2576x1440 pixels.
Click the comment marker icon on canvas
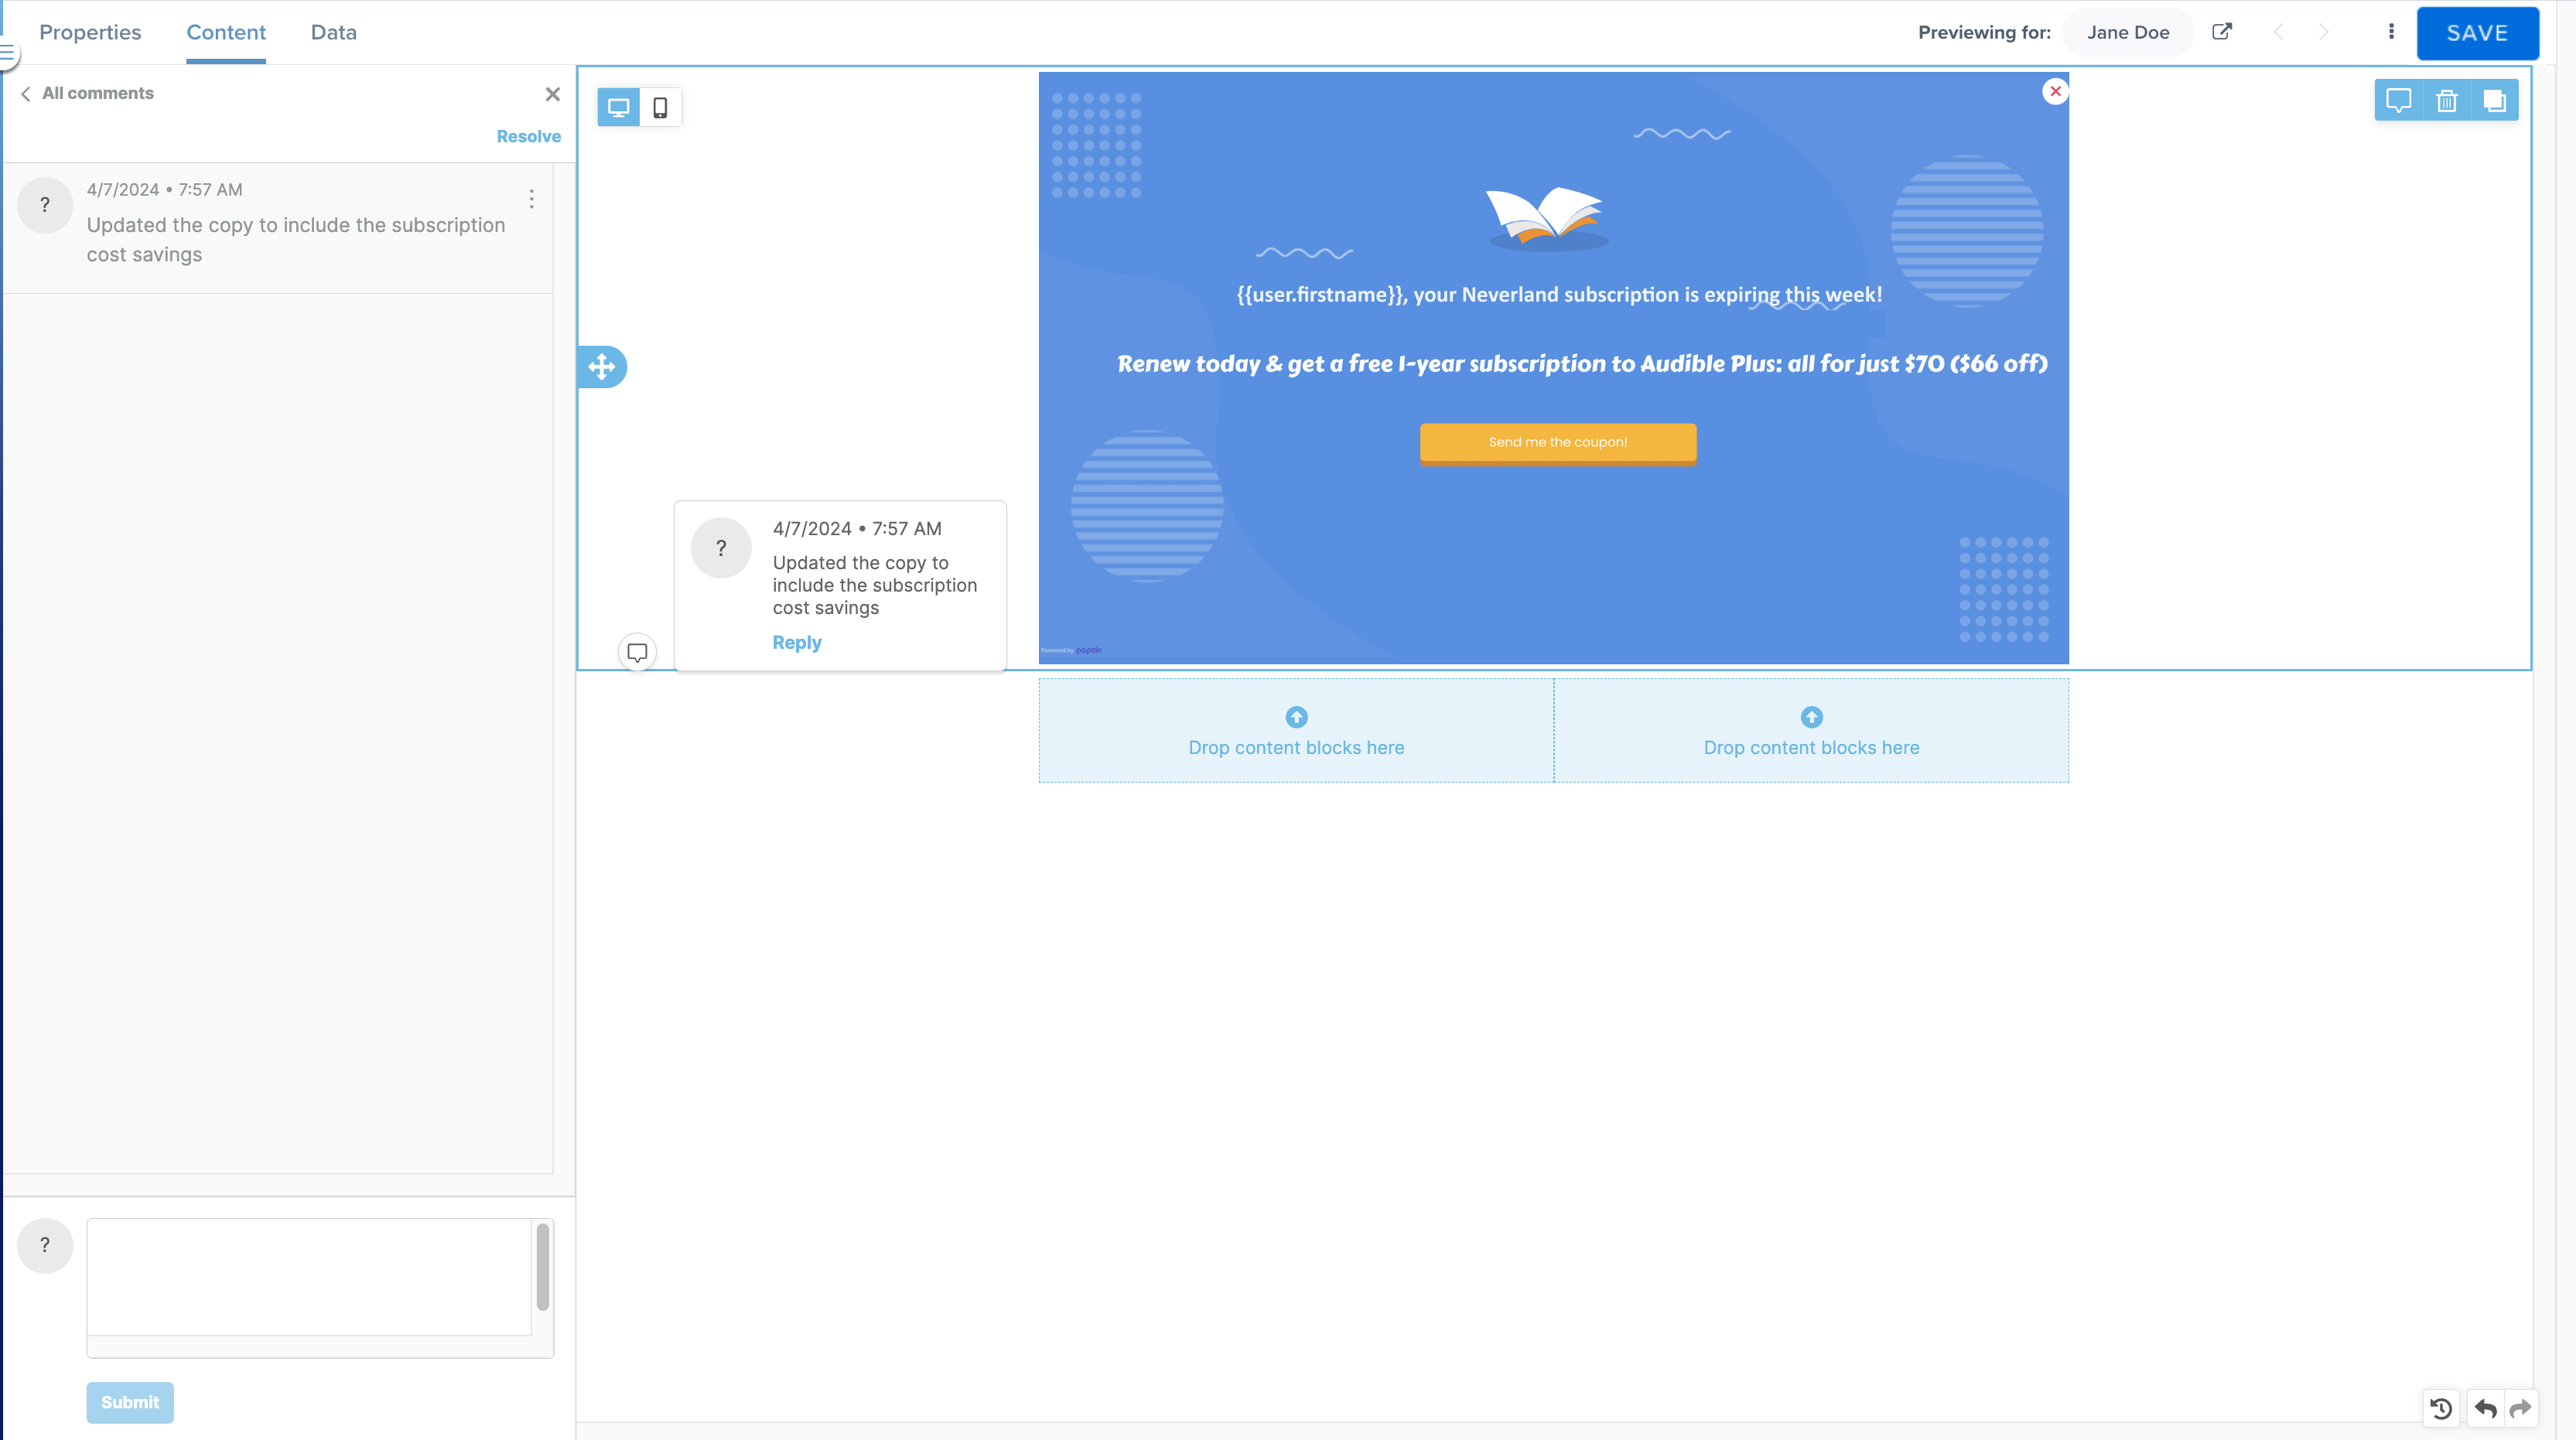pyautogui.click(x=637, y=652)
